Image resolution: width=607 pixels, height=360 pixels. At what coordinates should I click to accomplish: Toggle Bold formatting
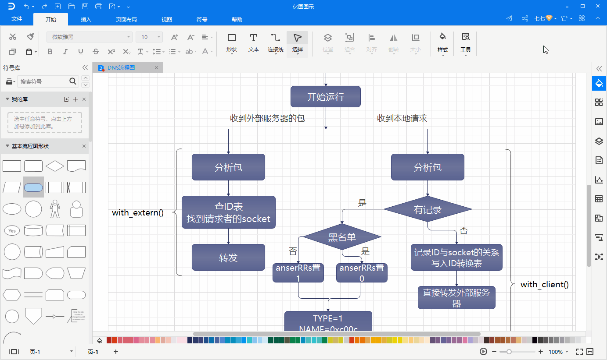[50, 52]
